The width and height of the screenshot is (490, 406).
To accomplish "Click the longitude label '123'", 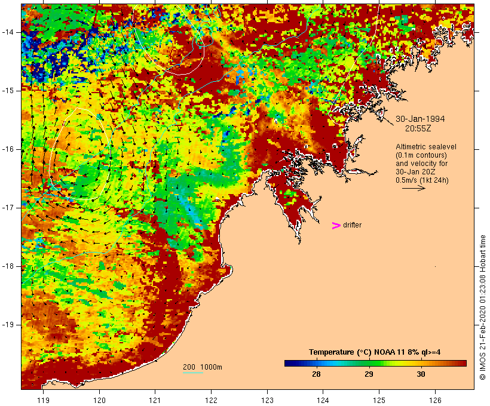I will [x=267, y=400].
